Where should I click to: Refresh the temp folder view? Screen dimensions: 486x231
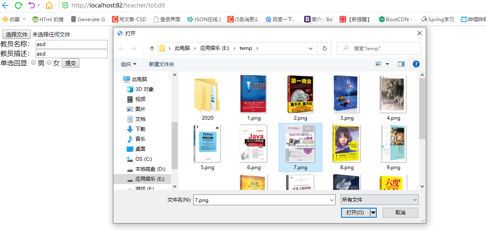[x=325, y=48]
